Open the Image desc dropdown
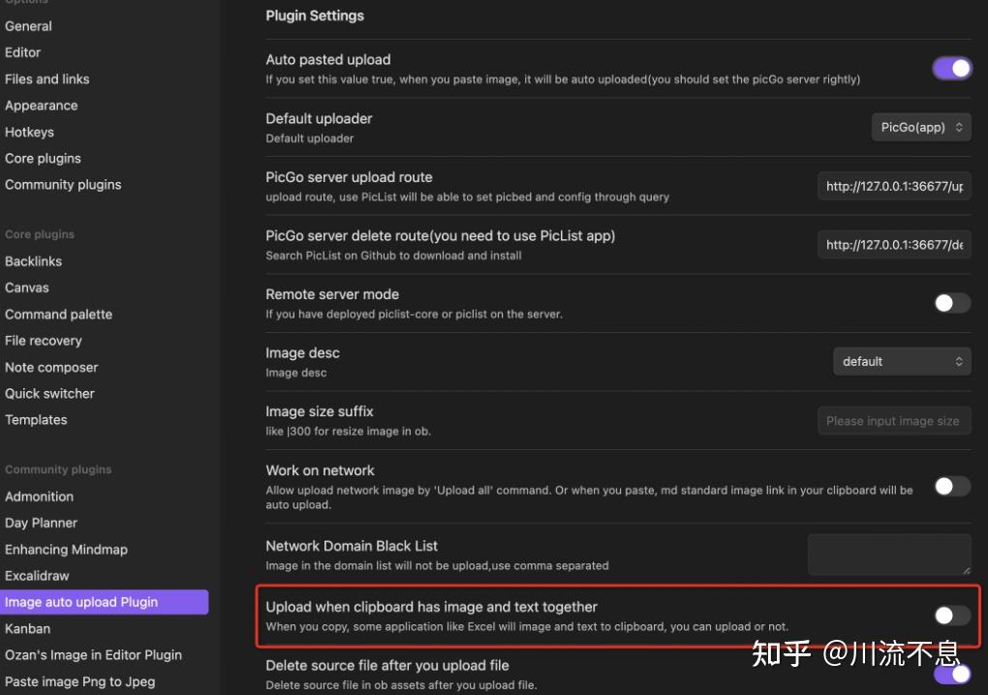988x695 pixels. pyautogui.click(x=901, y=361)
